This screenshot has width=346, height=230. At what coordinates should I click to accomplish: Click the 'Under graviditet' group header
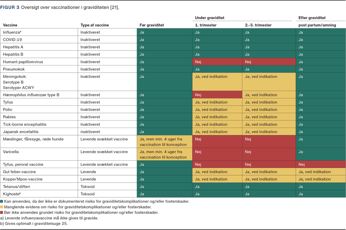210,18
